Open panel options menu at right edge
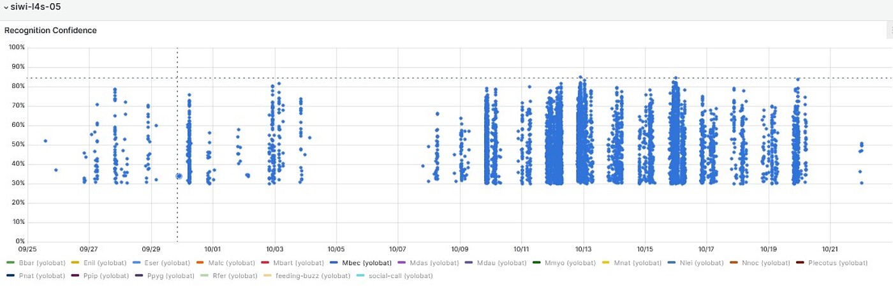Image resolution: width=893 pixels, height=287 pixels. [890, 30]
